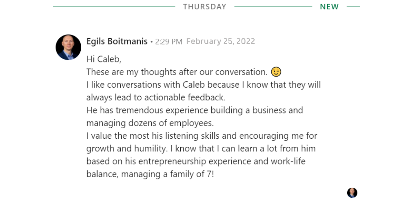
Task: Click the THURSDAY day divider label
Action: point(204,7)
